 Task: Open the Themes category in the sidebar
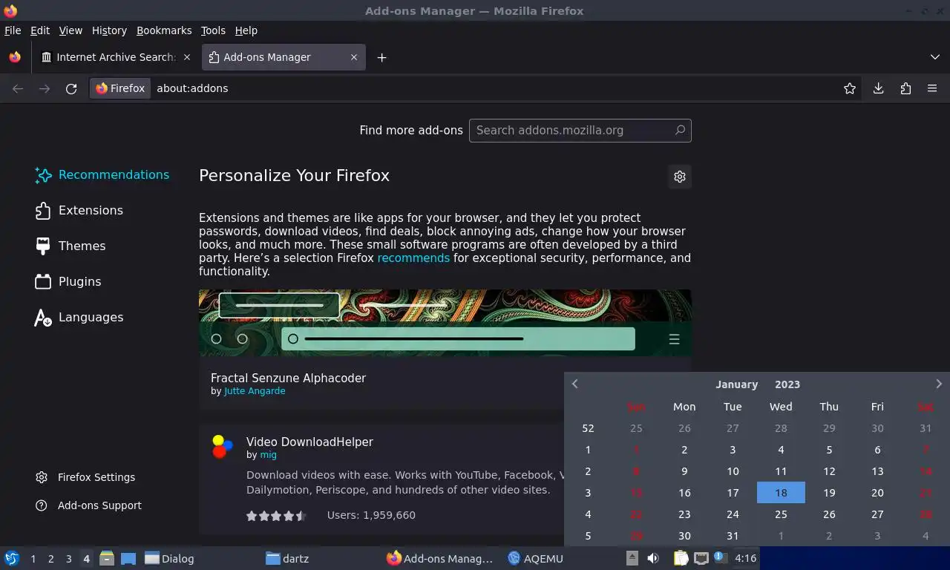71,246
